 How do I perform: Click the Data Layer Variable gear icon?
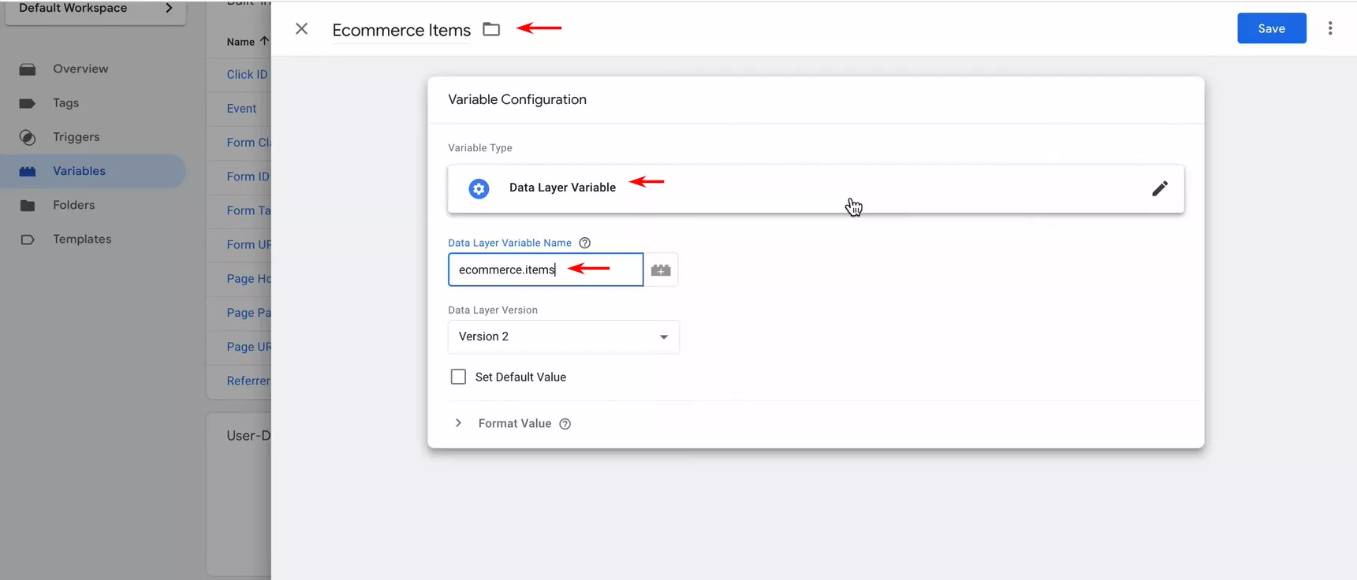tap(479, 188)
